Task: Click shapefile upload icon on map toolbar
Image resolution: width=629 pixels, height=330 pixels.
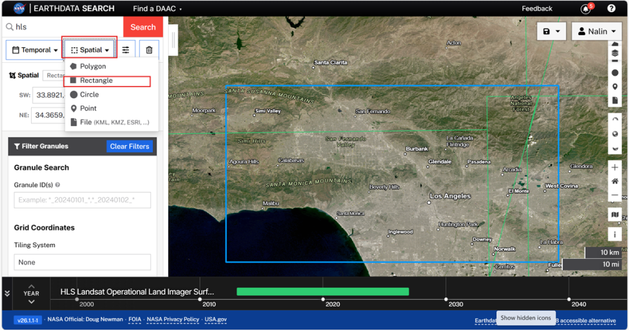Action: 615,100
